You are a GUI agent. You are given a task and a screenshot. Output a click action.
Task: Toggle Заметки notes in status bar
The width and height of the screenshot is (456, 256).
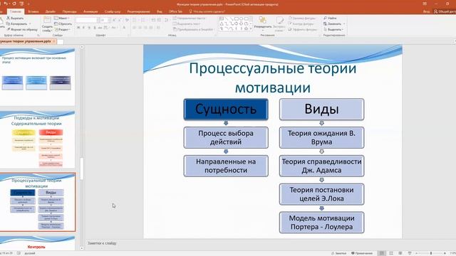(x=339, y=253)
